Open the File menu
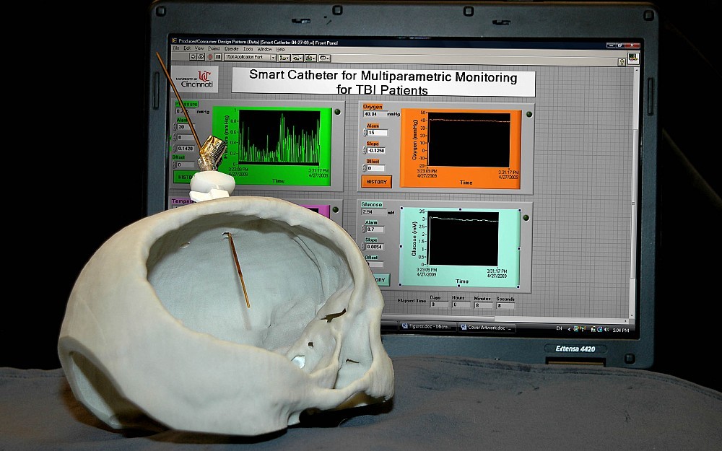This screenshot has width=722, height=451. pyautogui.click(x=176, y=48)
